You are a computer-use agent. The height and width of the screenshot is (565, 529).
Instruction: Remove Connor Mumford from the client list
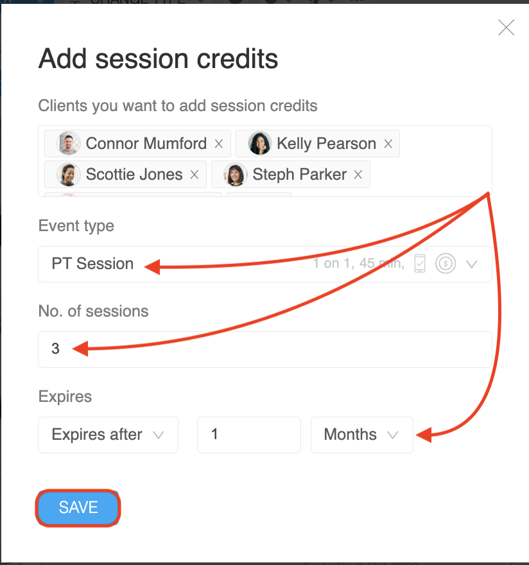click(x=219, y=144)
